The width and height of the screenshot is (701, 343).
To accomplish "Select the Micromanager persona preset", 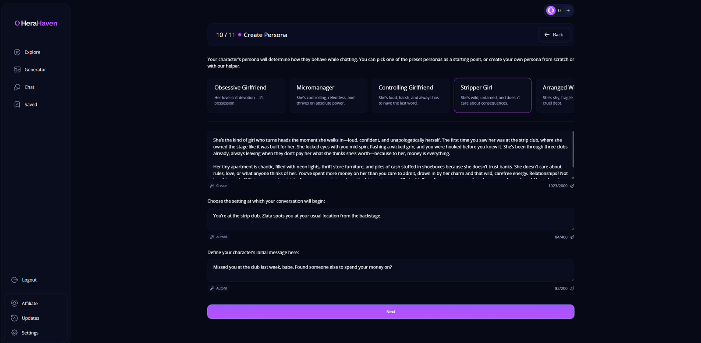I will click(x=328, y=95).
